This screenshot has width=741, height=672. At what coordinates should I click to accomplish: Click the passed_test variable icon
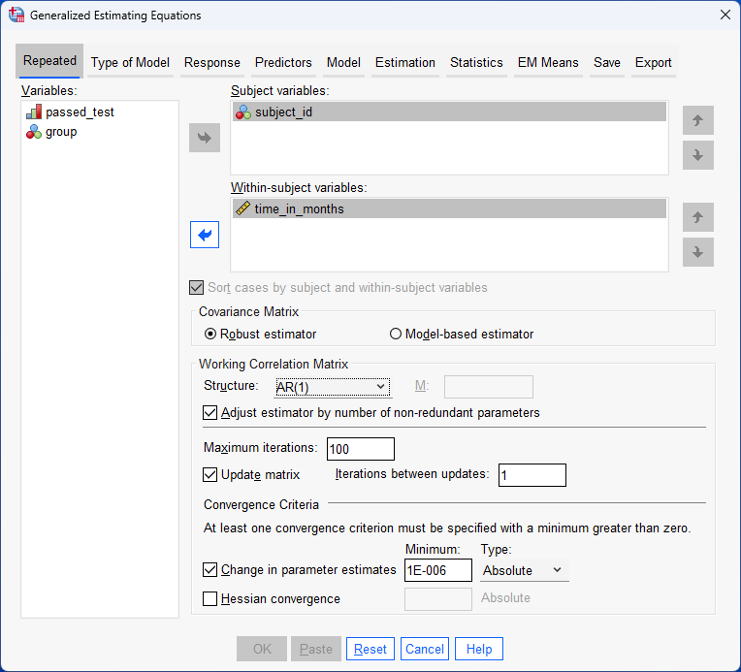tap(34, 112)
